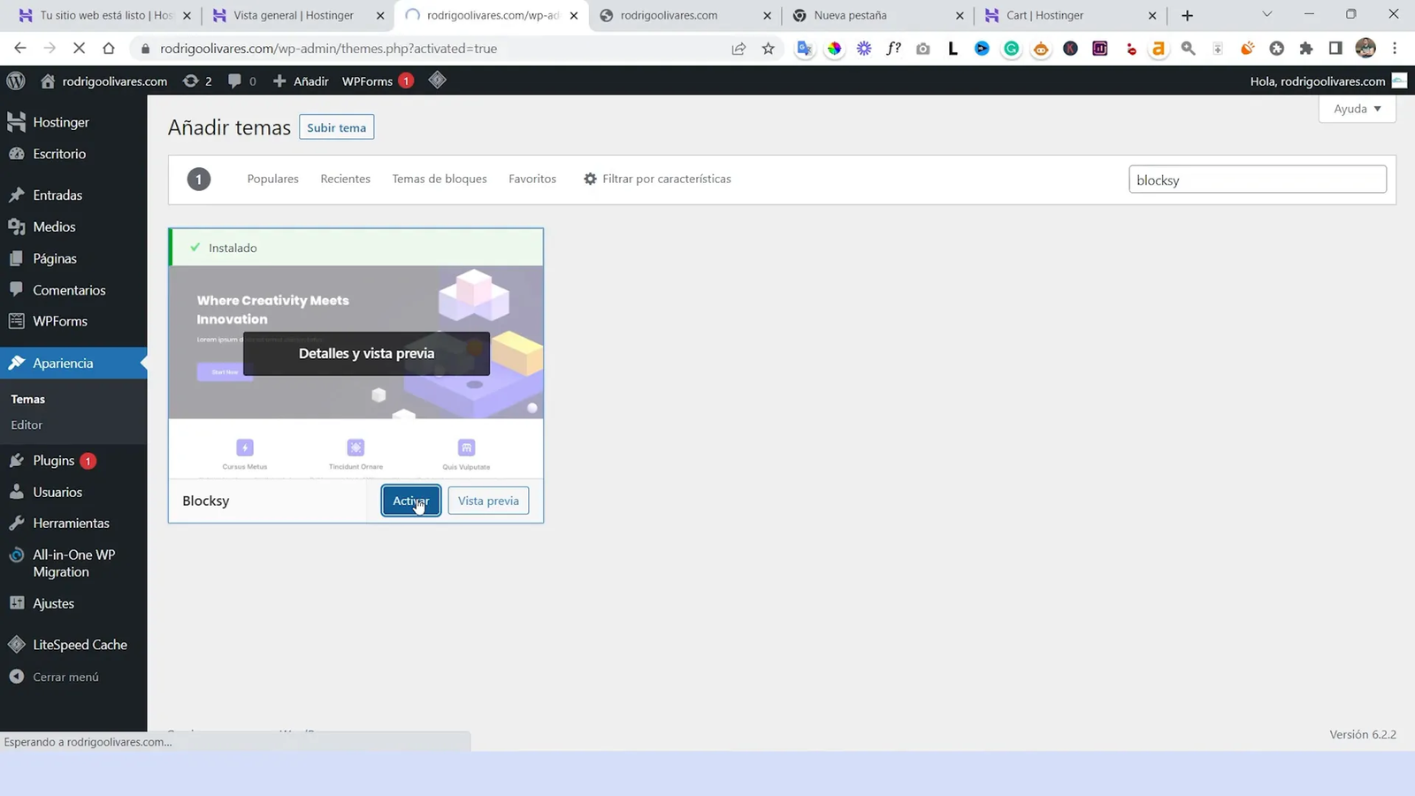Click the blocksy theme search field

pyautogui.click(x=1257, y=179)
